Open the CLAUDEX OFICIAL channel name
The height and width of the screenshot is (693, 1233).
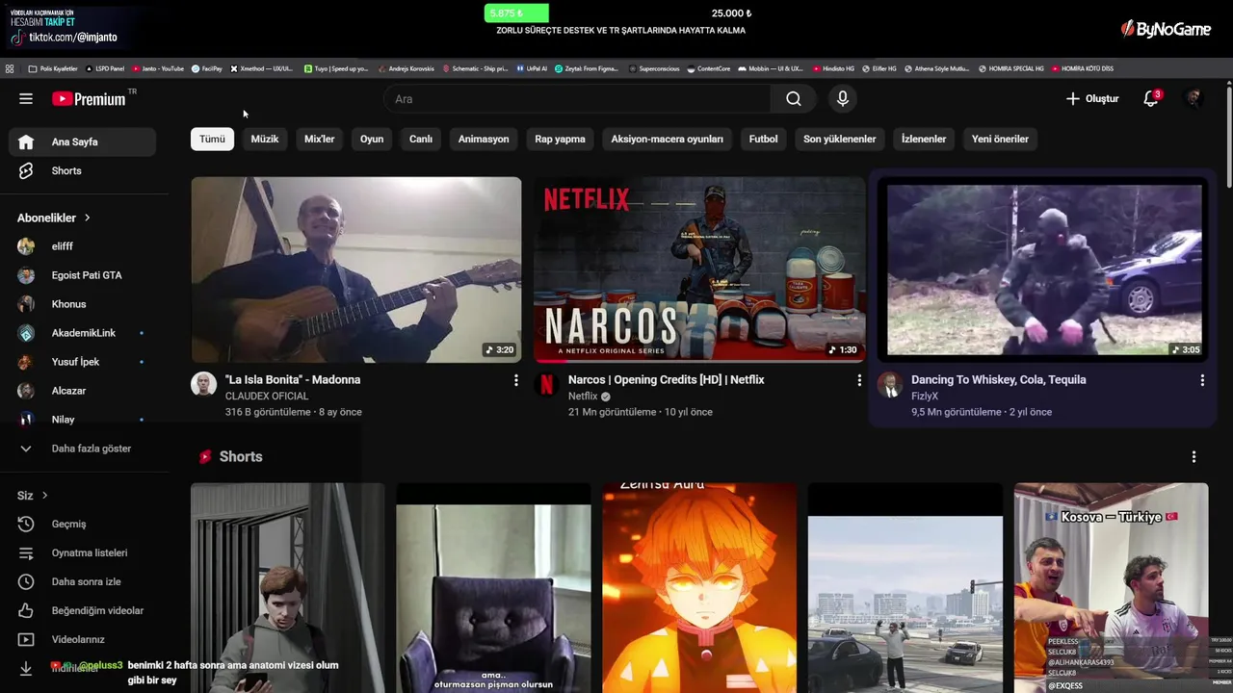click(x=267, y=397)
